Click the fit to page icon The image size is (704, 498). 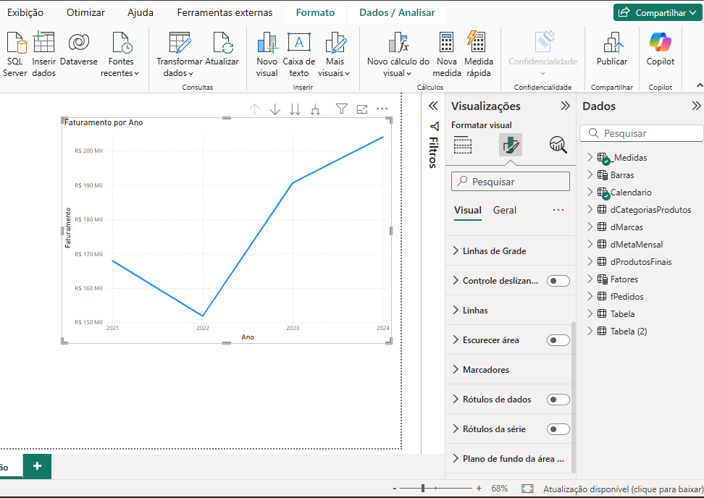pos(527,489)
